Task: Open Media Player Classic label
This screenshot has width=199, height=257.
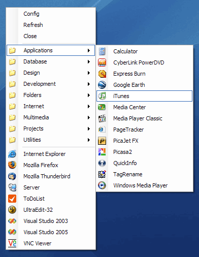Action: (x=138, y=118)
